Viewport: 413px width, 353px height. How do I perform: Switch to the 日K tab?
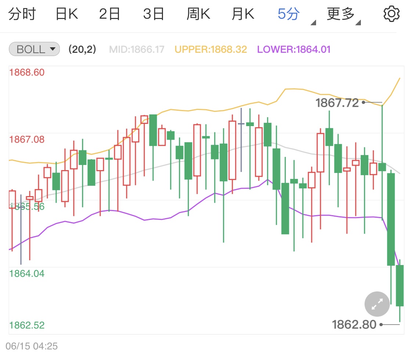67,14
